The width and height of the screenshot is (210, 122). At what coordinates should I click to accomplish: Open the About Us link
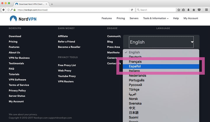[x=14, y=53]
